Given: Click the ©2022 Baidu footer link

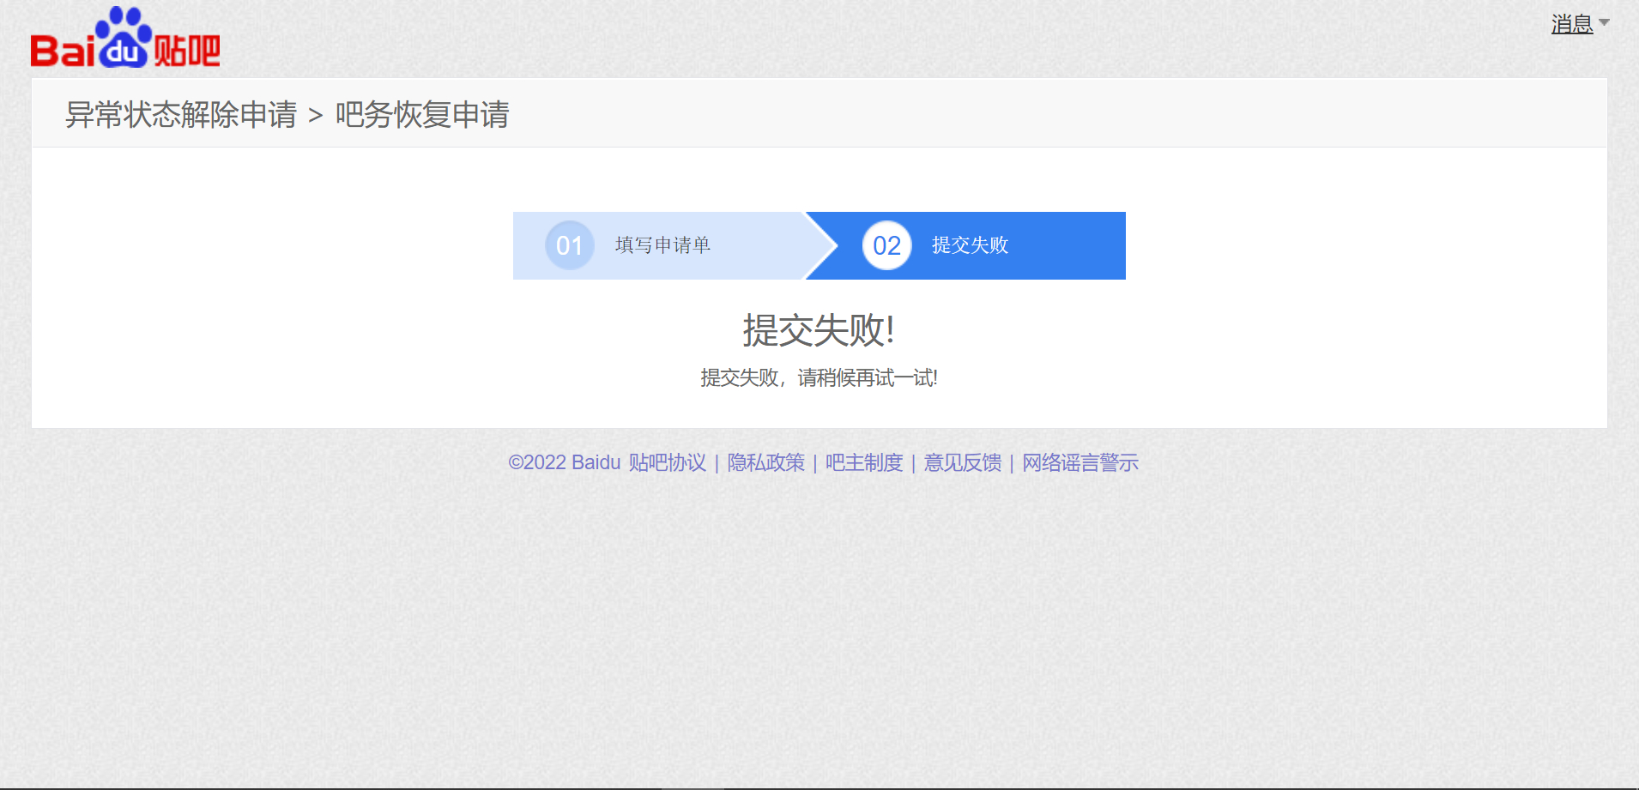Looking at the screenshot, I should pos(564,462).
